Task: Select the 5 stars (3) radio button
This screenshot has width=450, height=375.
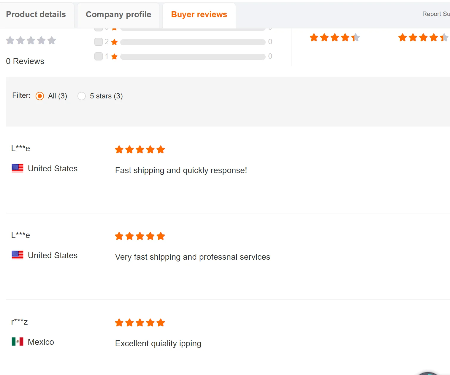Action: pyautogui.click(x=82, y=96)
